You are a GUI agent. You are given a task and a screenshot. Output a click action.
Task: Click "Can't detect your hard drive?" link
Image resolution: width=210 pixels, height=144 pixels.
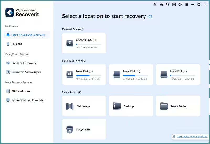192,137
